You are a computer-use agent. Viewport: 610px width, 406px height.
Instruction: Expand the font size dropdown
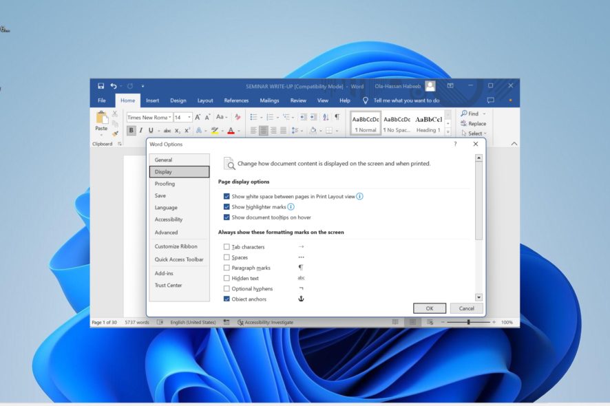click(x=189, y=118)
